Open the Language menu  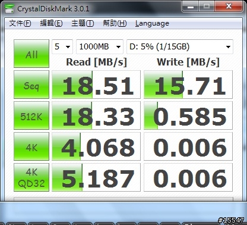152,23
